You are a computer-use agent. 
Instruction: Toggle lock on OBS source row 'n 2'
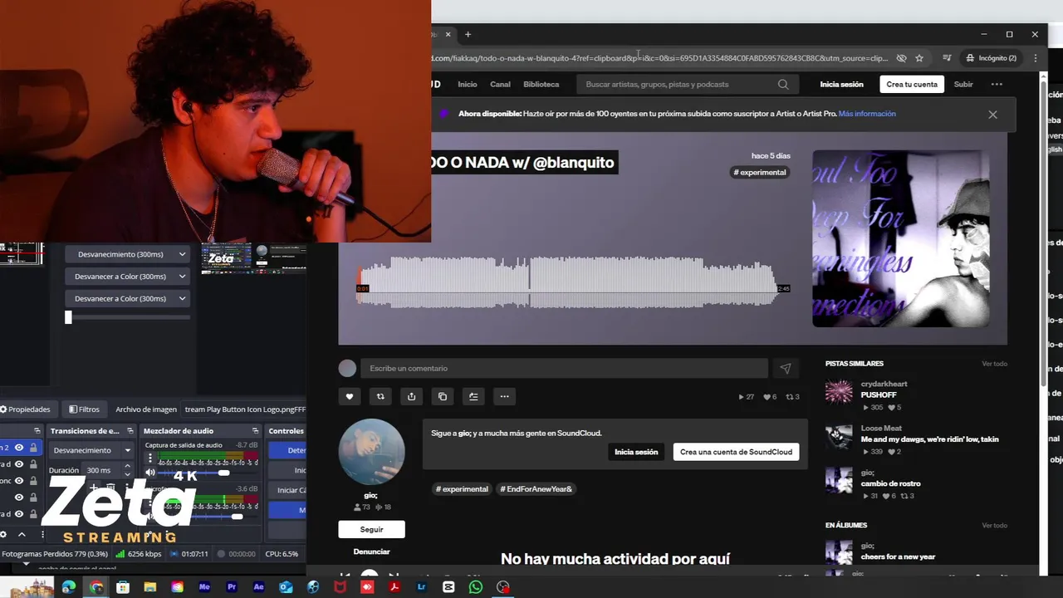click(x=33, y=448)
